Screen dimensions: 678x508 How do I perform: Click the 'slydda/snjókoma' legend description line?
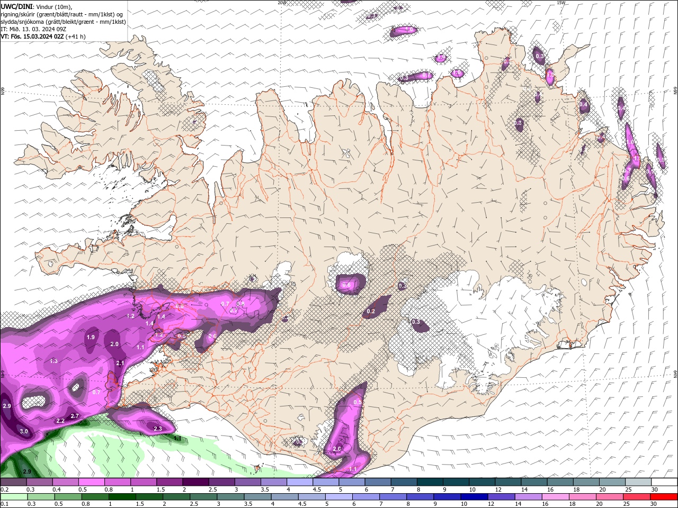pos(63,22)
